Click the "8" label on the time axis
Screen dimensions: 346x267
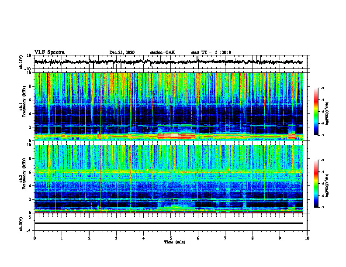click(x=253, y=238)
